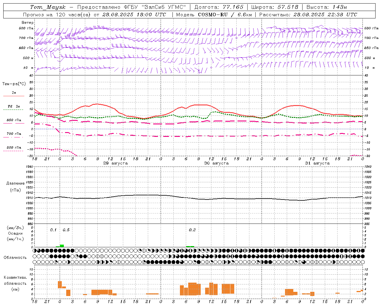Click the "Давление" pressure label
The width and height of the screenshot is (380, 304).
pos(15,183)
